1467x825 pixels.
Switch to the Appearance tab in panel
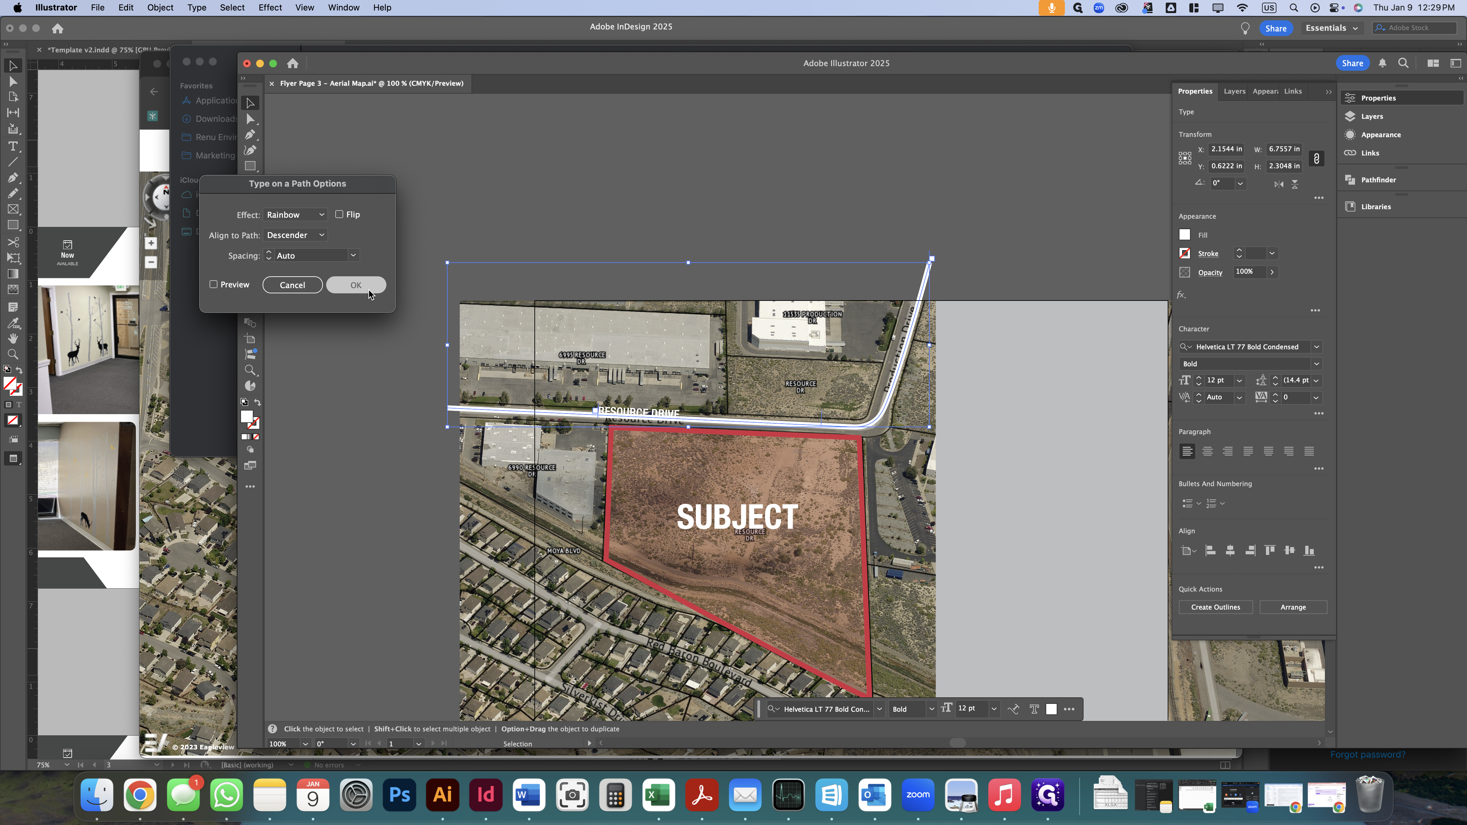(x=1265, y=91)
